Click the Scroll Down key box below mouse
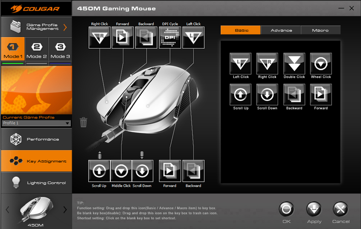This screenshot has width=361, height=229. click(x=142, y=171)
